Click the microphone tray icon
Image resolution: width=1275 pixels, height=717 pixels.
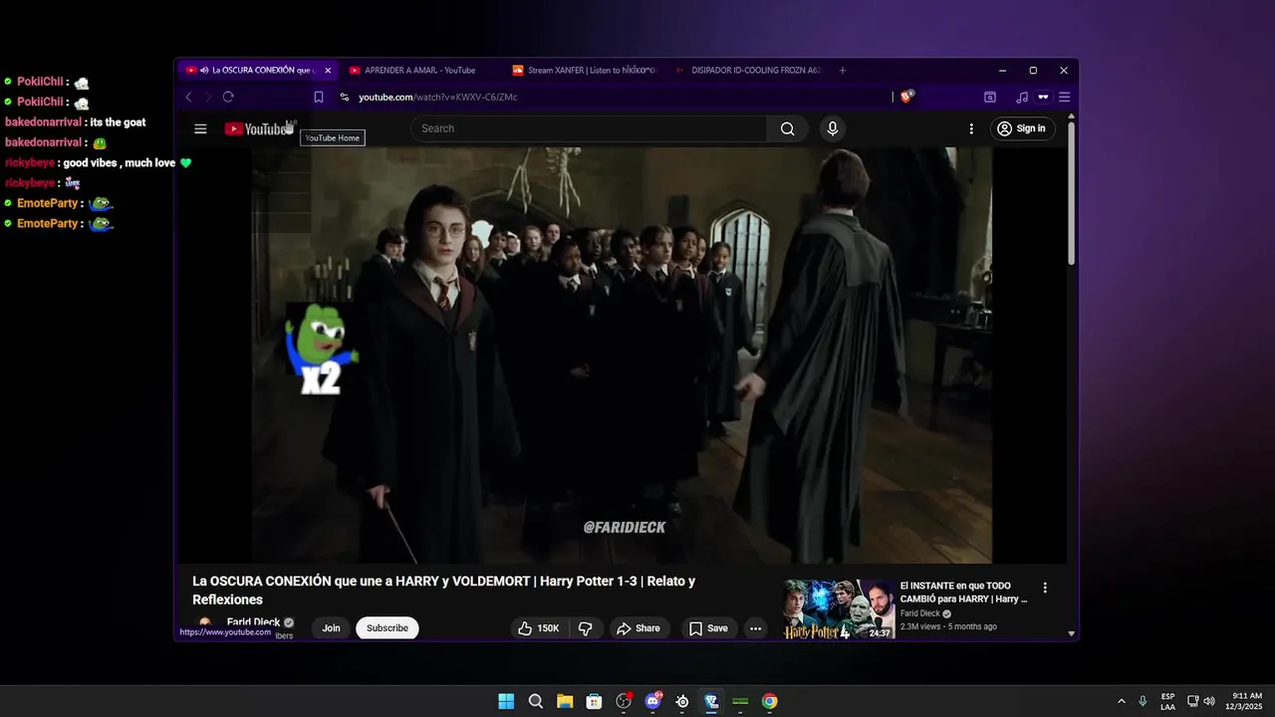(1143, 701)
